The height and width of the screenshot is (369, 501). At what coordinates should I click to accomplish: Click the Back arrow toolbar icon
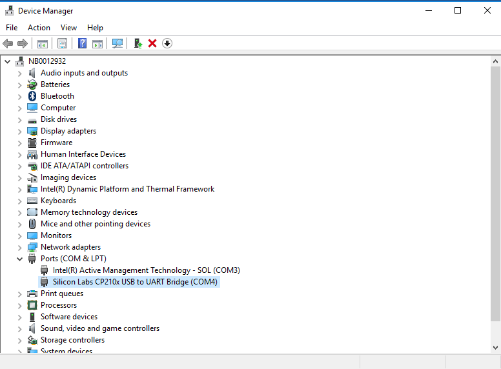(x=8, y=43)
